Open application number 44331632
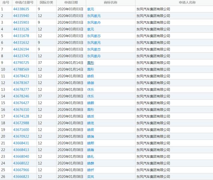Screen dimensions: 213x180 pos(21,43)
